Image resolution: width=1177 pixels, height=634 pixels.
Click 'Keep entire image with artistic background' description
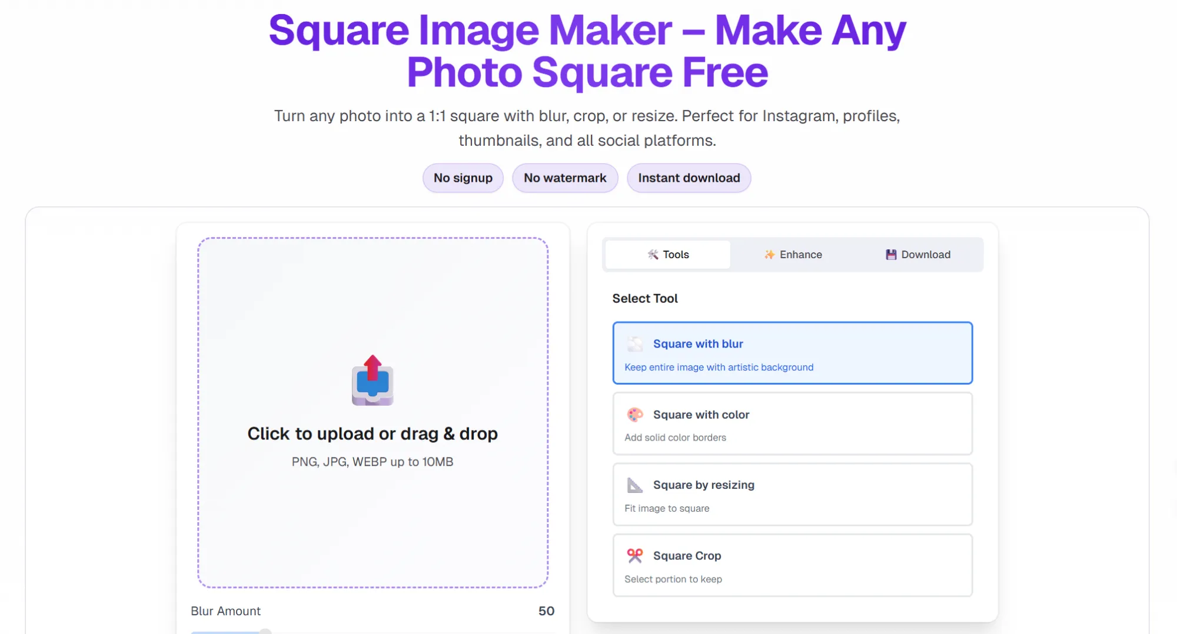(719, 368)
